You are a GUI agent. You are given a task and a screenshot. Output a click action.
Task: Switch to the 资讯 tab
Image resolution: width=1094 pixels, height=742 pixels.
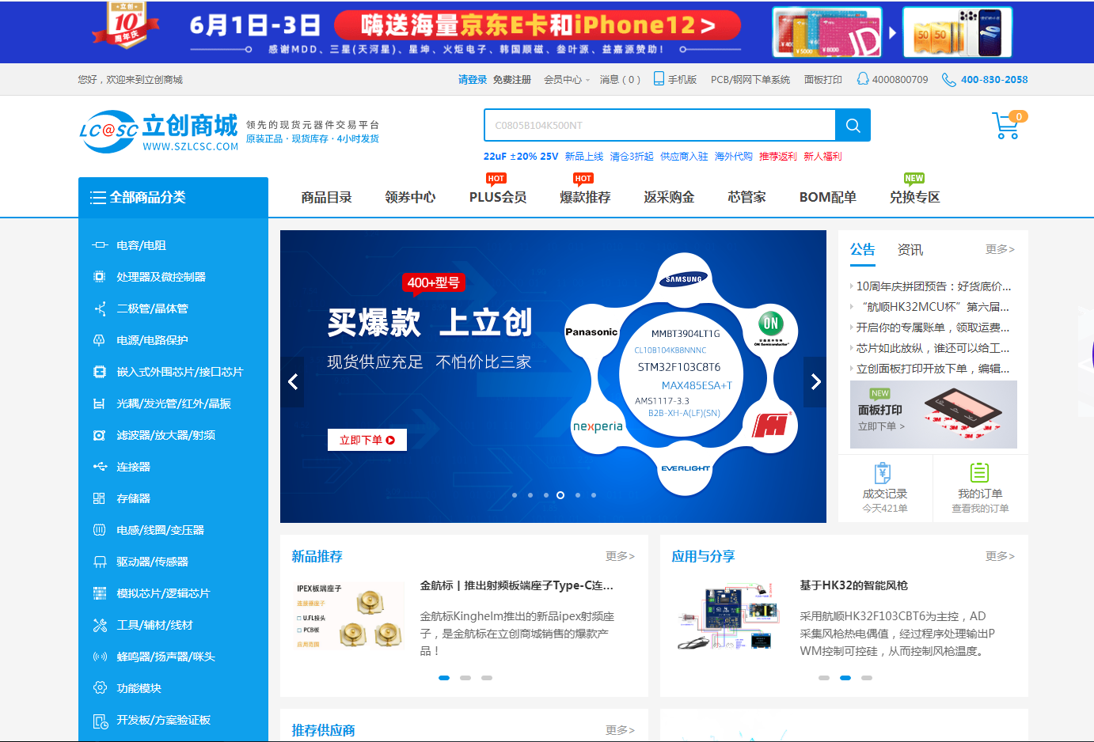coord(910,250)
